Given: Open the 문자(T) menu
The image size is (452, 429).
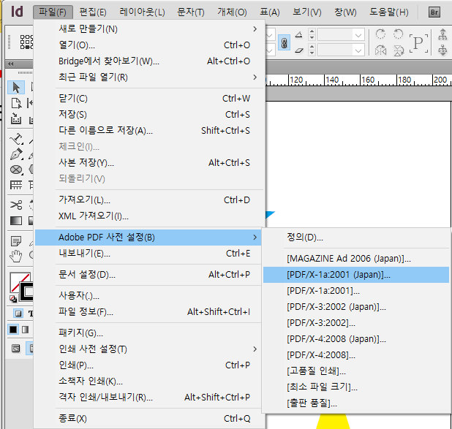Looking at the screenshot, I should point(191,12).
